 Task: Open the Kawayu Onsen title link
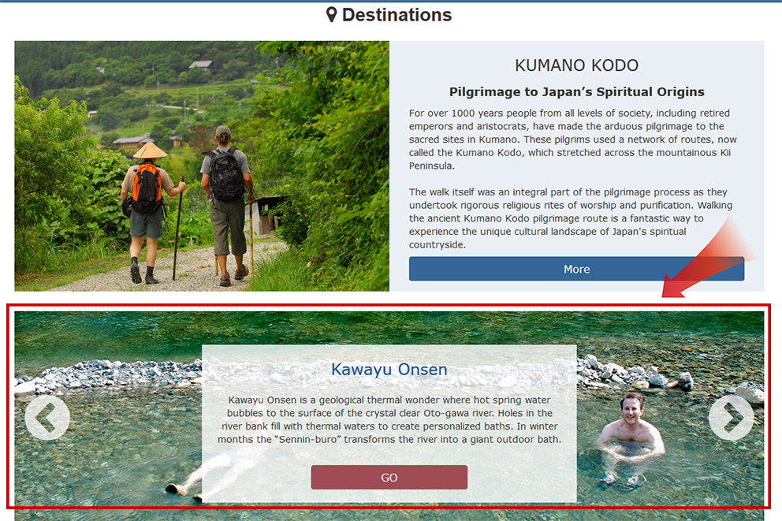pyautogui.click(x=389, y=370)
